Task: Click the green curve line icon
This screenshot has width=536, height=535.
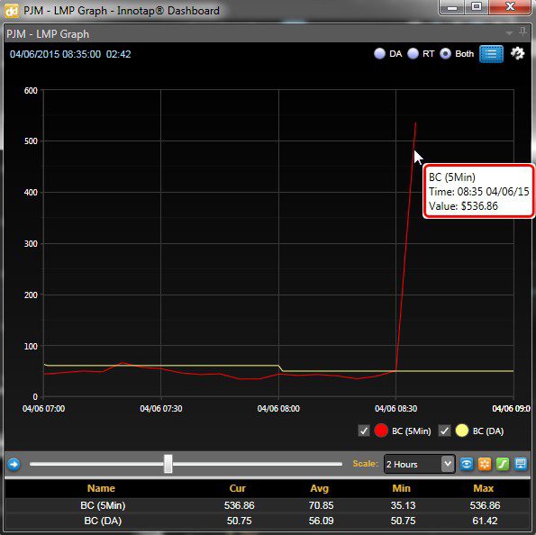Action: coord(503,464)
